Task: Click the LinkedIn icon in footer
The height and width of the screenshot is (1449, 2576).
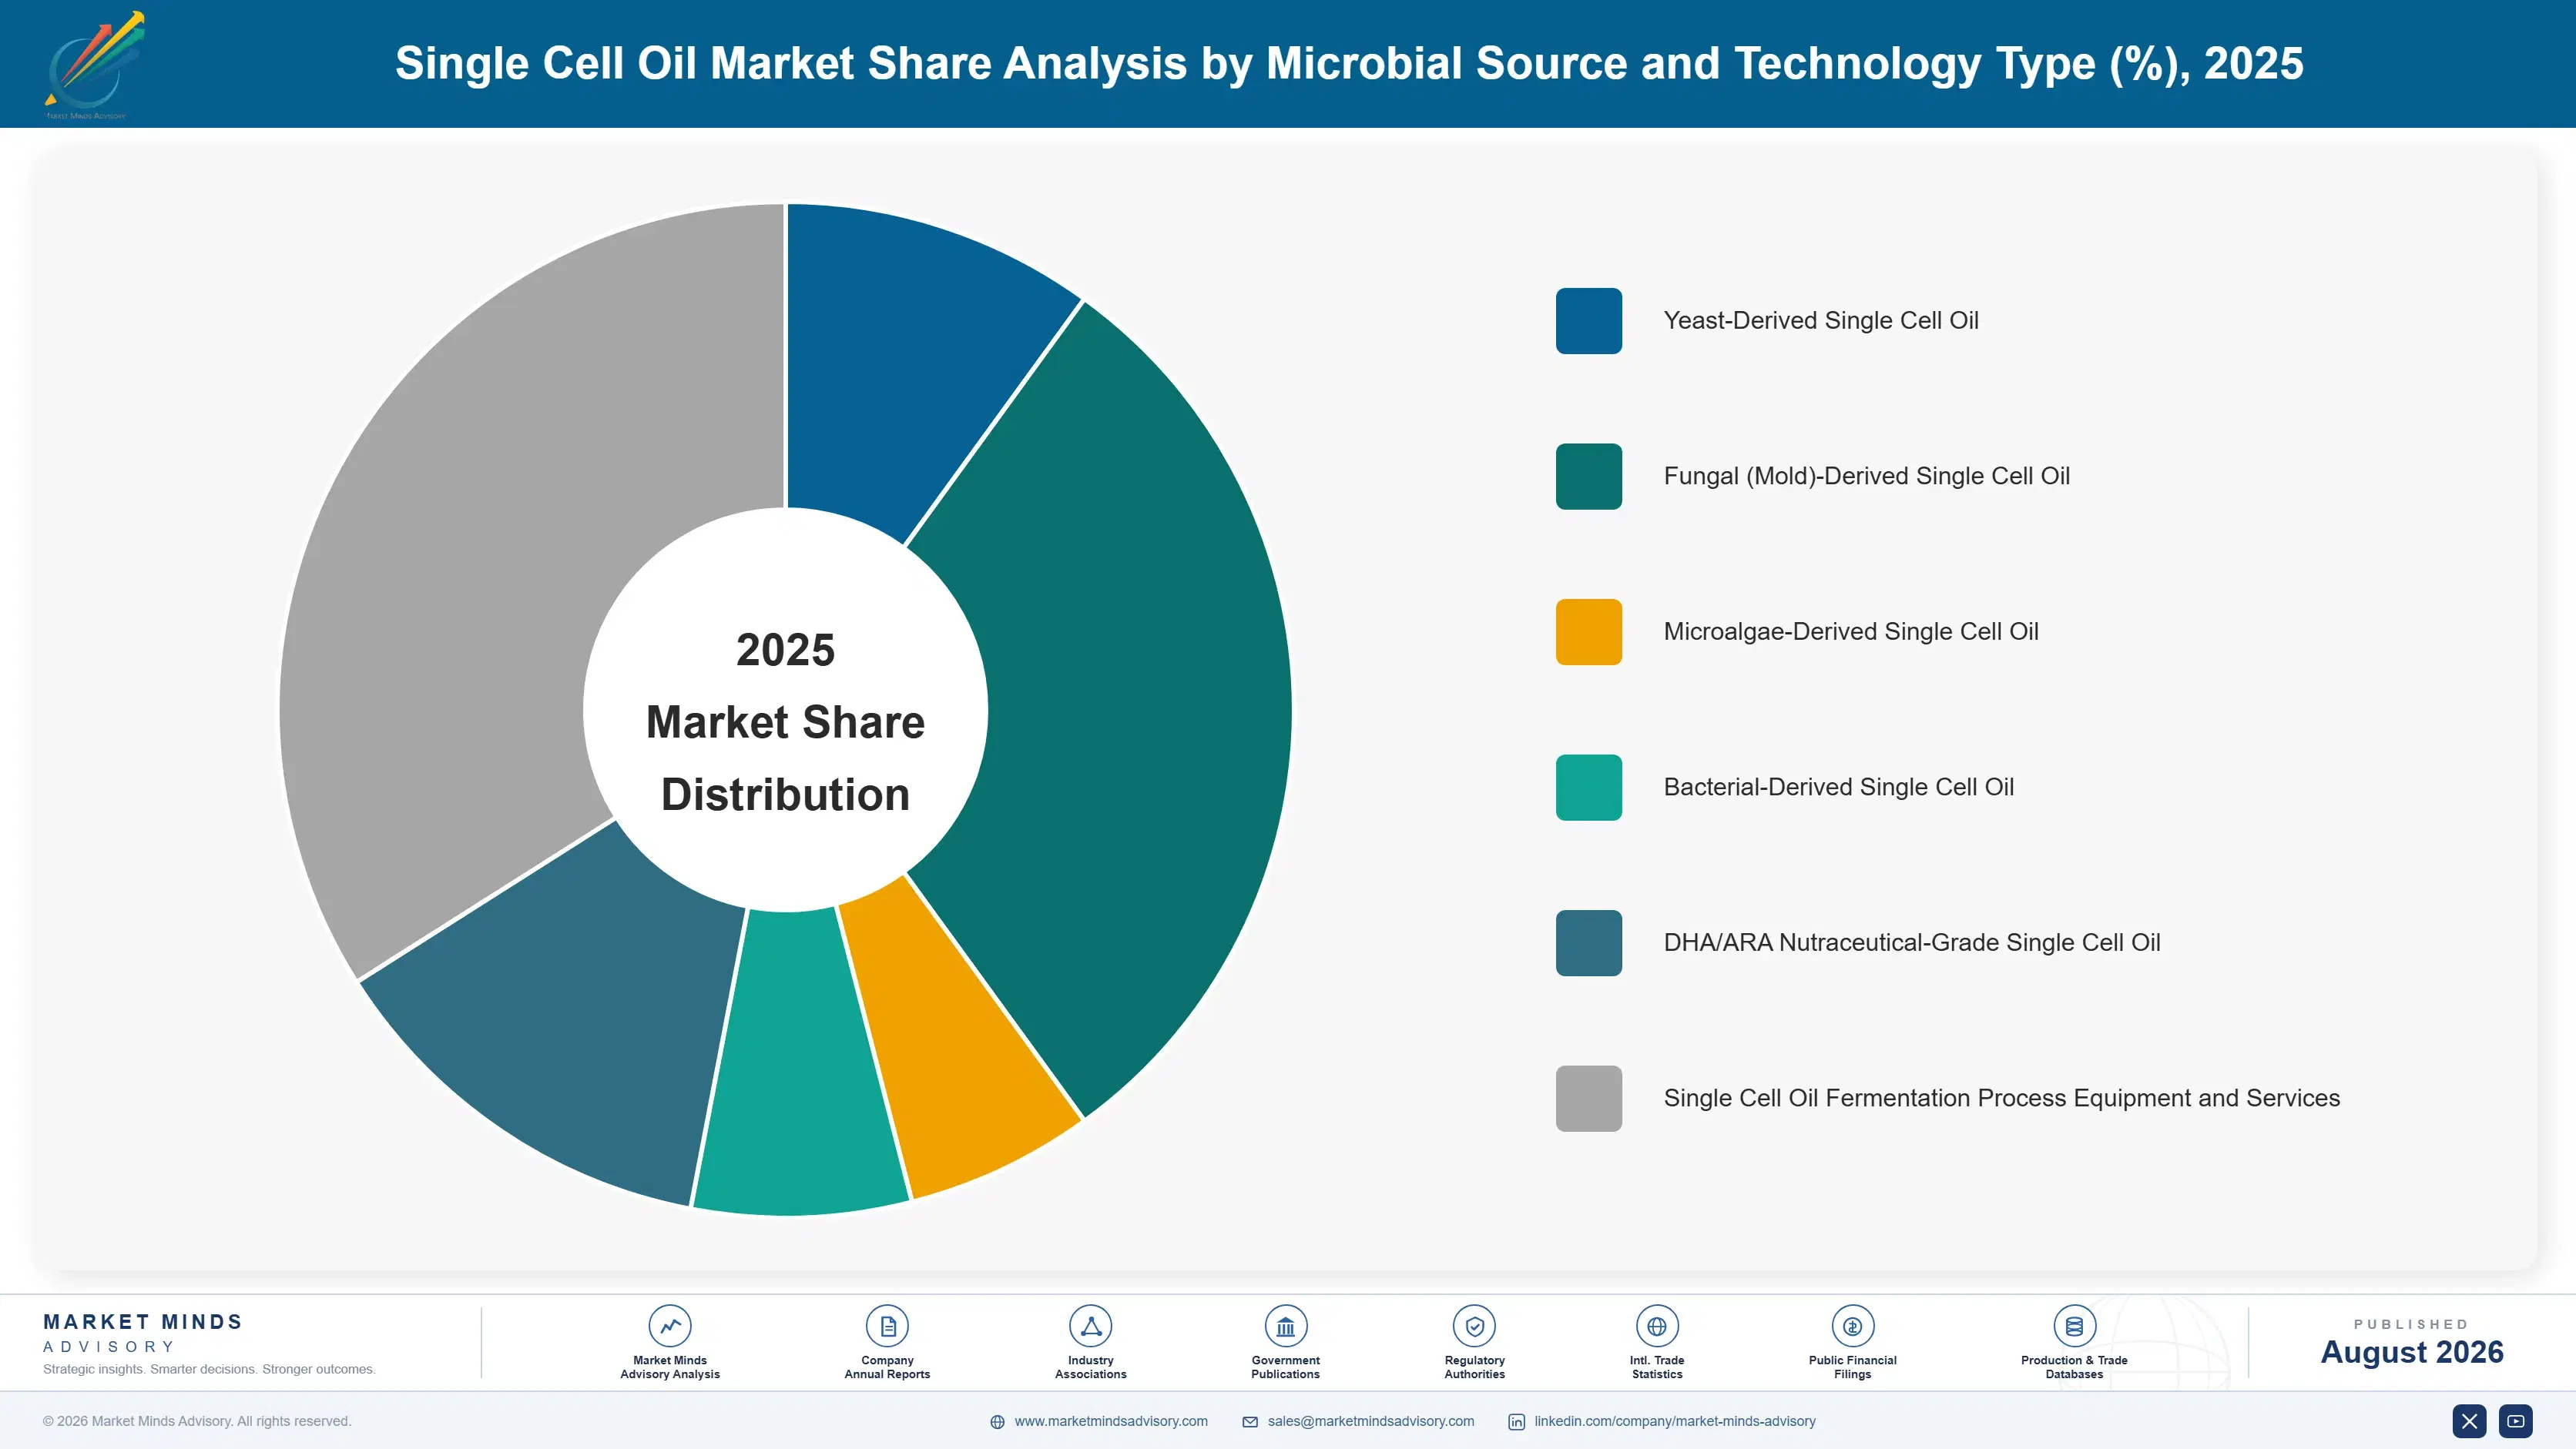Action: 1516,1422
